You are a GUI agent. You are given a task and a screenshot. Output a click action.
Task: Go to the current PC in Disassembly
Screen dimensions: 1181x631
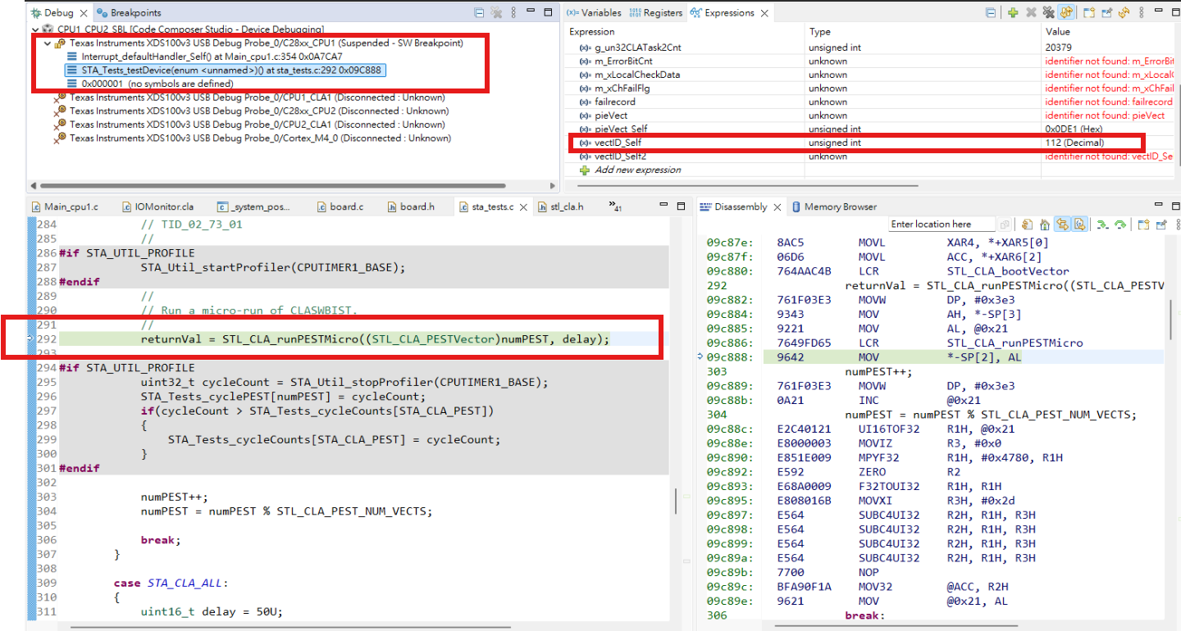1045,224
